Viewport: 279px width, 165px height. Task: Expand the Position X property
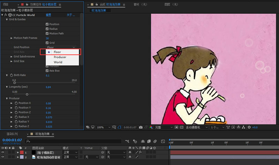(12, 103)
